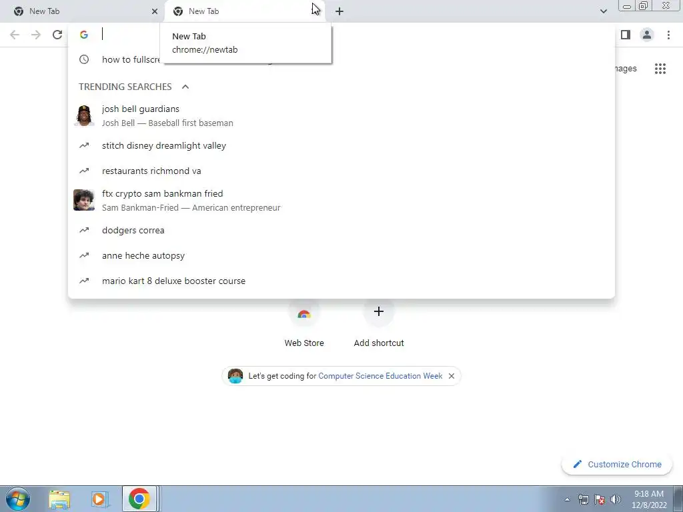Launch Windows Media Player from taskbar
683x512 pixels.
pos(99,499)
